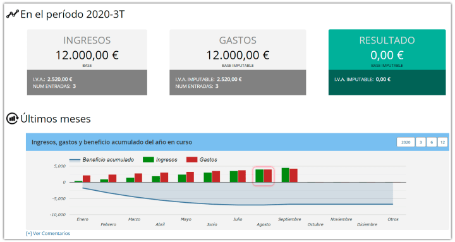Show the last 6 months in chart
Image resolution: width=455 pixels, height=242 pixels.
(432, 142)
